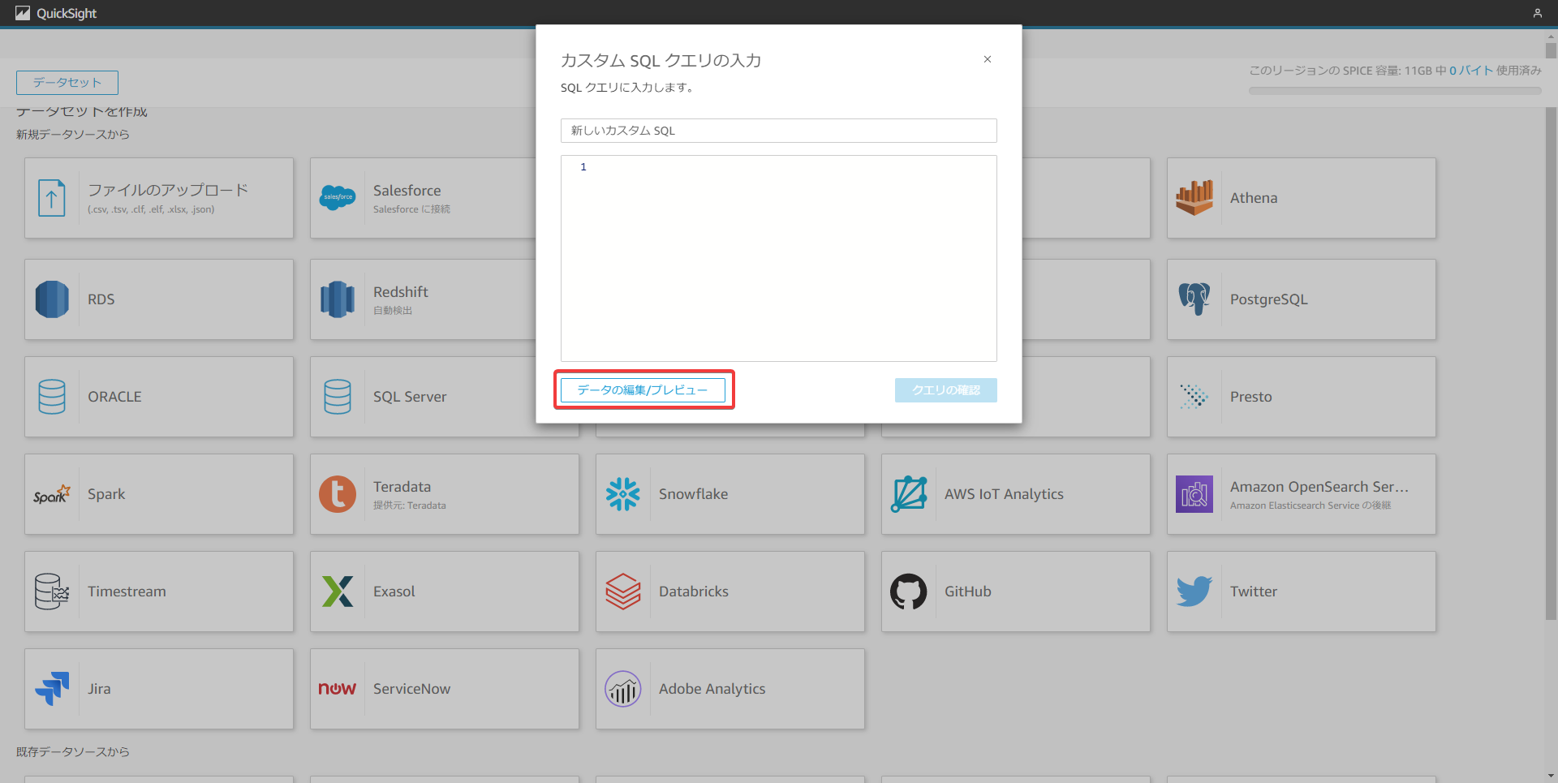Click the Adobe Analytics label text

click(x=712, y=689)
